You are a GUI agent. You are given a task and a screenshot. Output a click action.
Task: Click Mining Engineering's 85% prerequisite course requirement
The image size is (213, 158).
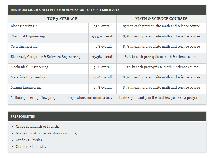161,88
